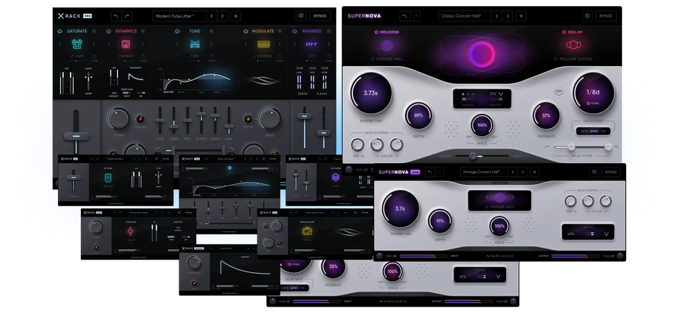This screenshot has width=674, height=314.
Task: Toggle Tone module power
Action: [x=177, y=31]
